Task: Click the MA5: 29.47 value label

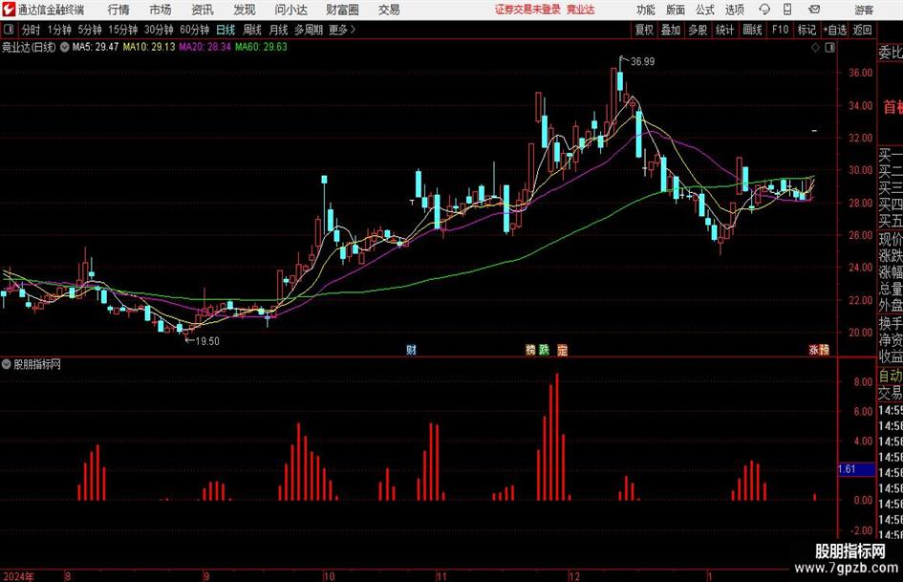Action: pyautogui.click(x=95, y=47)
